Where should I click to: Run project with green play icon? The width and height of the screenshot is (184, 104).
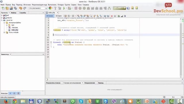(x=64, y=8)
